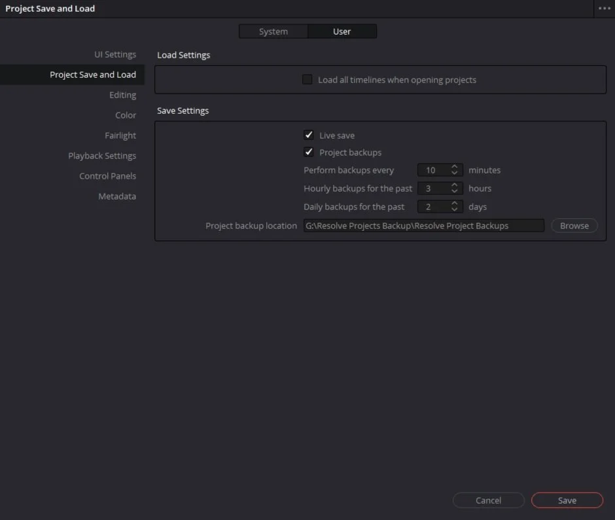This screenshot has height=520, width=615.
Task: Select the User settings tab
Action: 342,31
